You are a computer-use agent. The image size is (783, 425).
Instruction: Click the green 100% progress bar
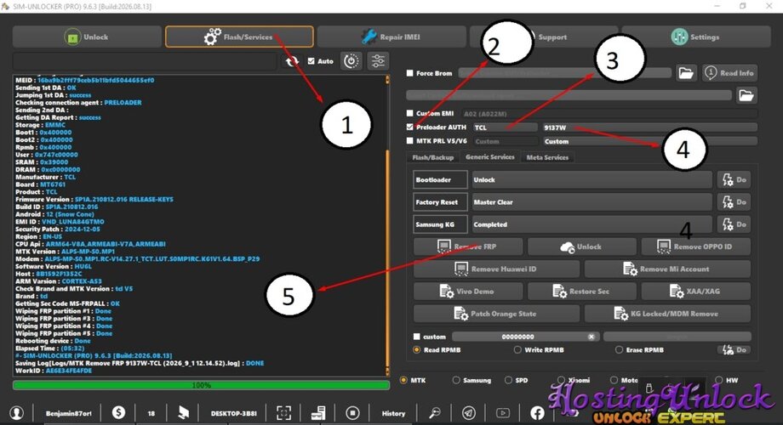point(201,385)
